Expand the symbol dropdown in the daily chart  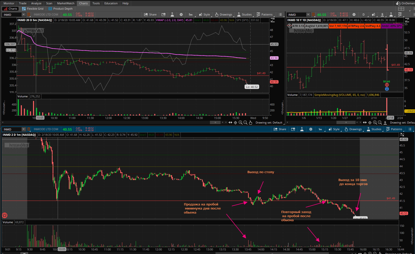308,14
